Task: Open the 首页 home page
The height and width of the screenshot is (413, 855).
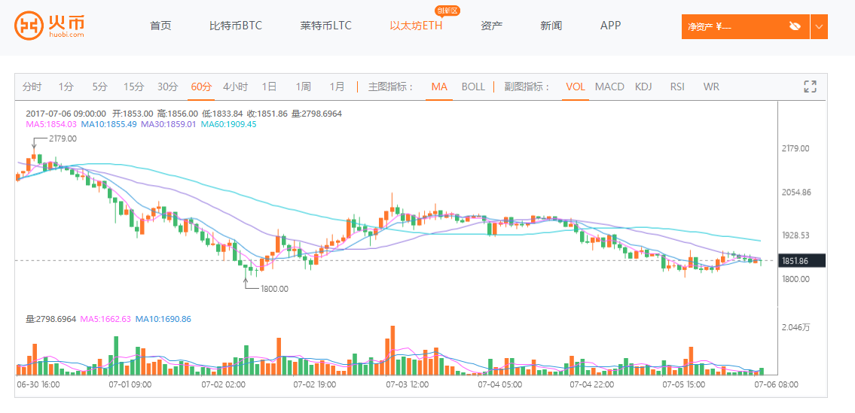Action: point(160,26)
